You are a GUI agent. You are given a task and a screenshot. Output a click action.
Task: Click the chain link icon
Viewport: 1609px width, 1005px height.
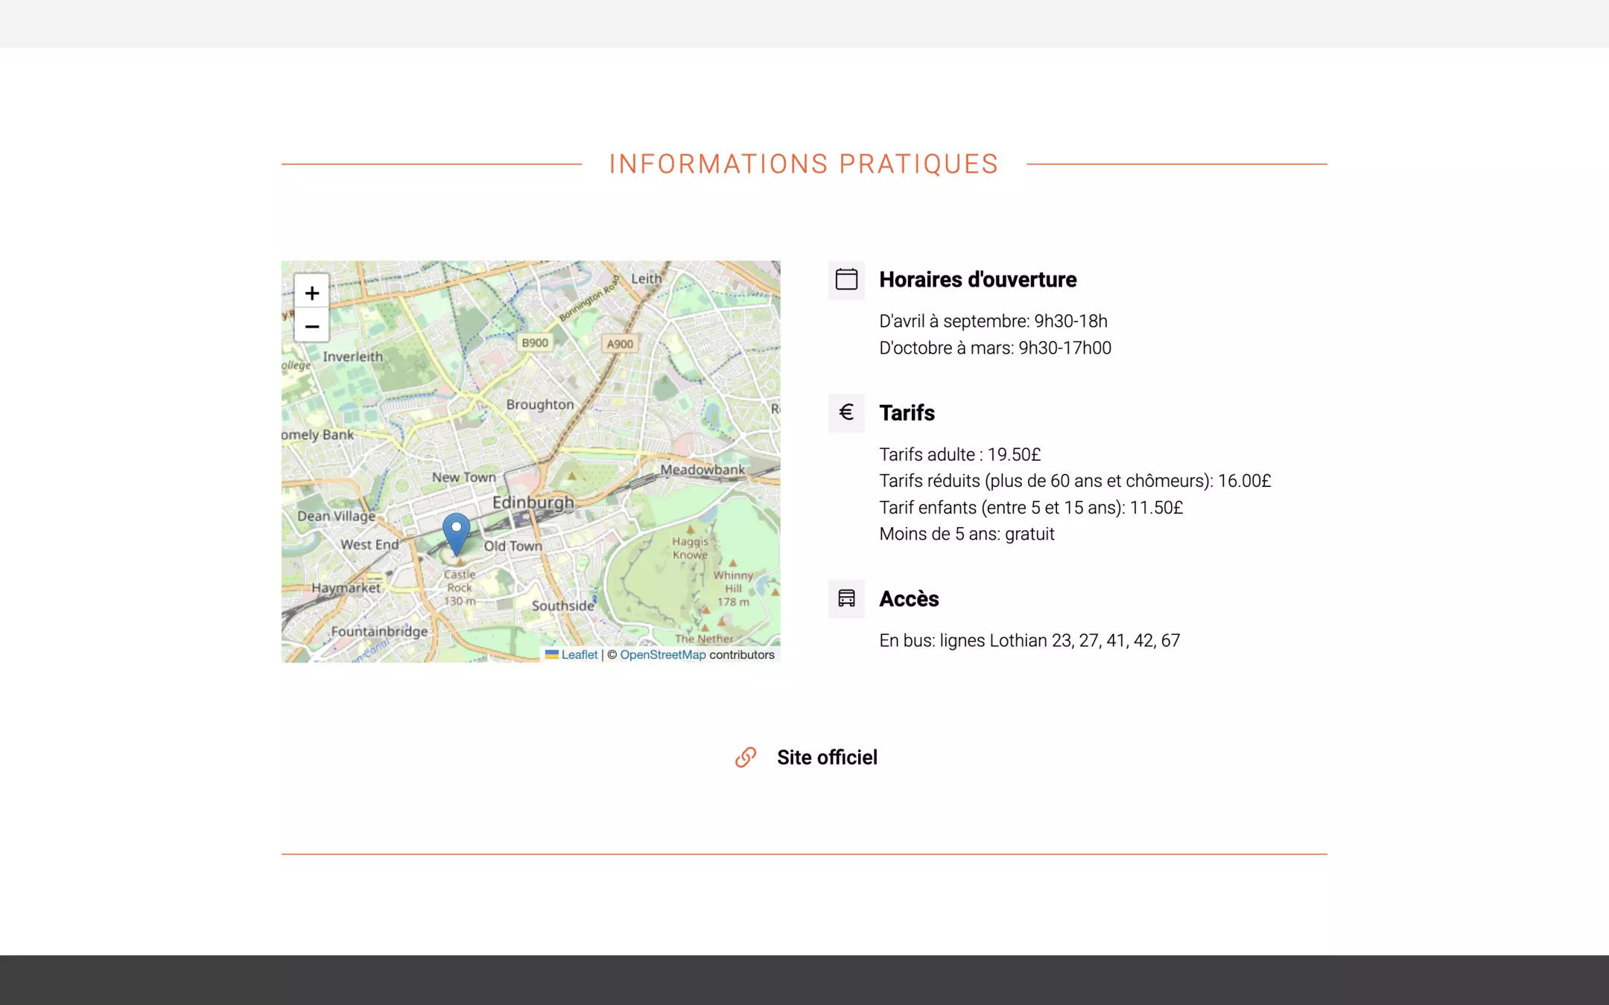point(746,757)
